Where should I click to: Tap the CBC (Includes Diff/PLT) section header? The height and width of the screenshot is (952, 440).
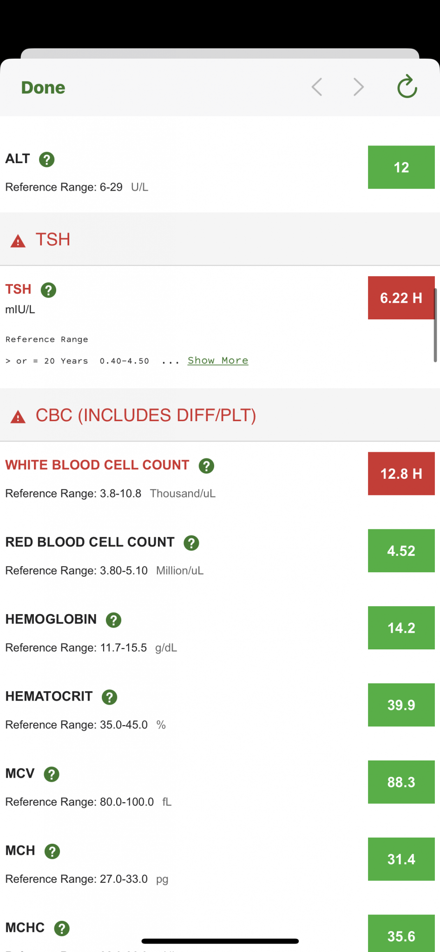[146, 416]
